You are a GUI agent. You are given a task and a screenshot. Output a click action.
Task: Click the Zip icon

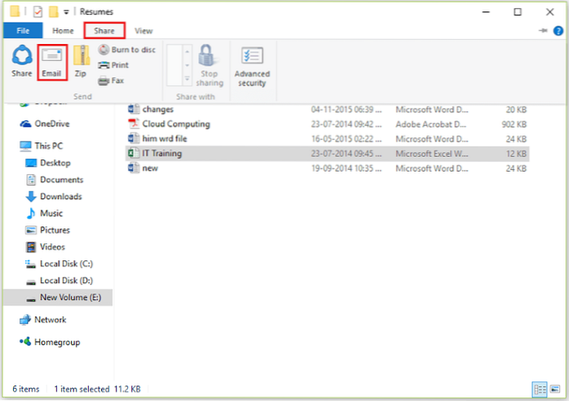(81, 61)
